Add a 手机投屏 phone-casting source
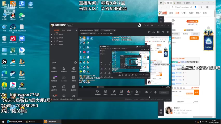The width and height of the screenshot is (221, 124). click(x=113, y=93)
